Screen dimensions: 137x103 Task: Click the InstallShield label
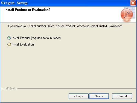(8, 88)
